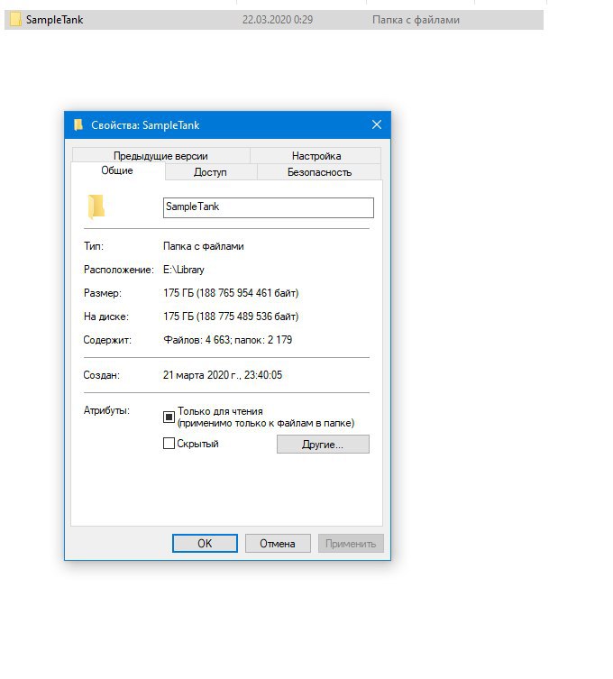Click the location value E:\Library
613x679 pixels.
tap(184, 270)
